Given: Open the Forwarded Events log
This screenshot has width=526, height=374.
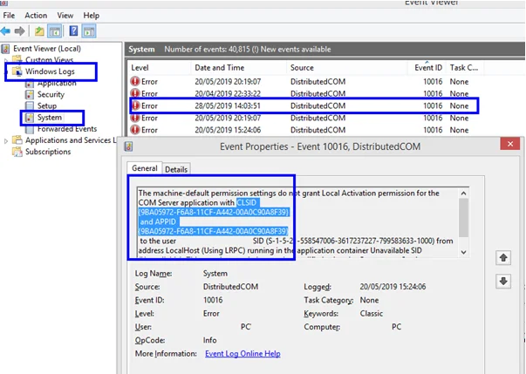Looking at the screenshot, I should coord(67,129).
